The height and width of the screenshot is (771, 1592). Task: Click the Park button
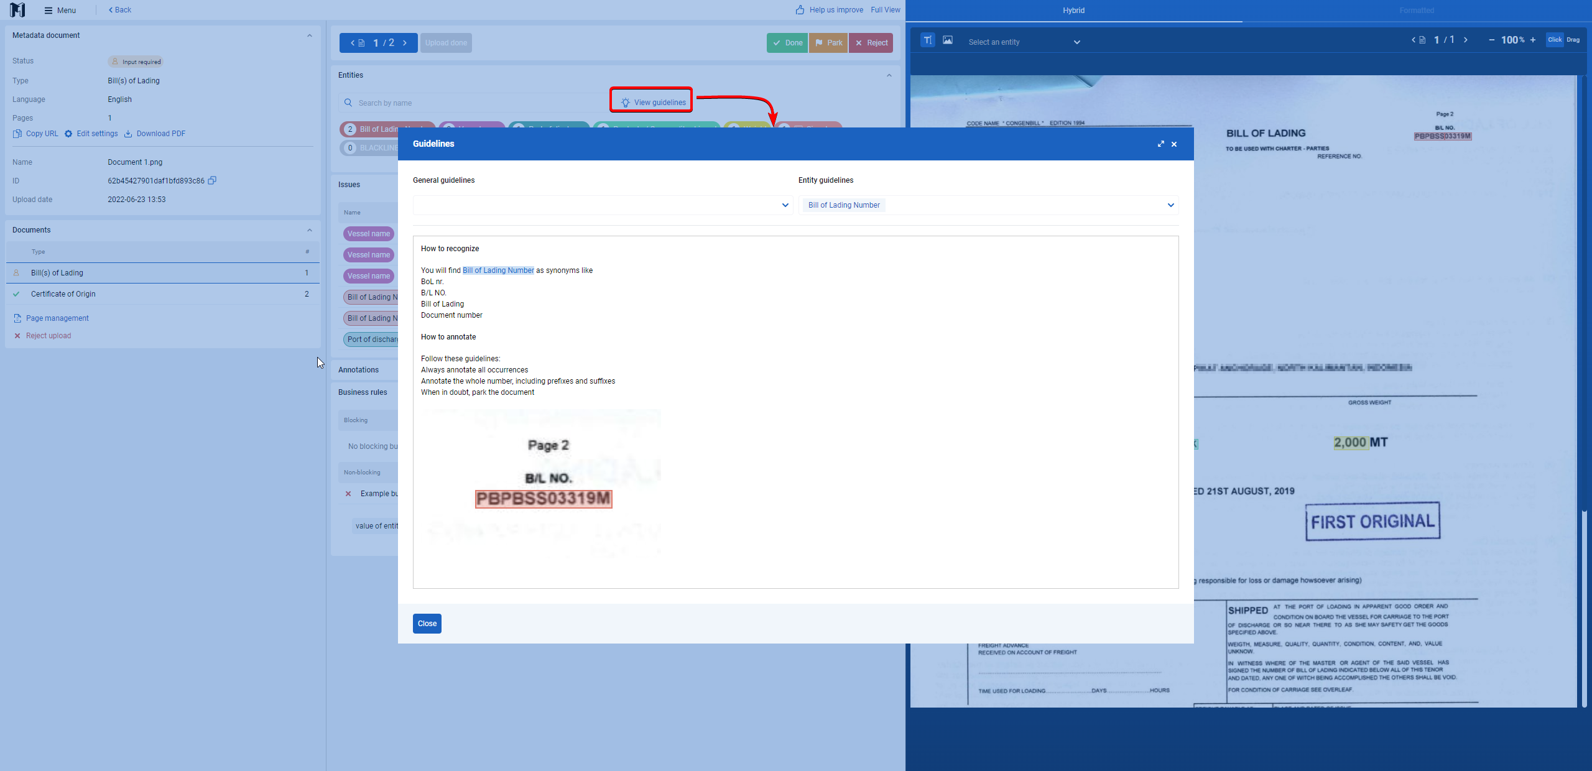pyautogui.click(x=828, y=43)
